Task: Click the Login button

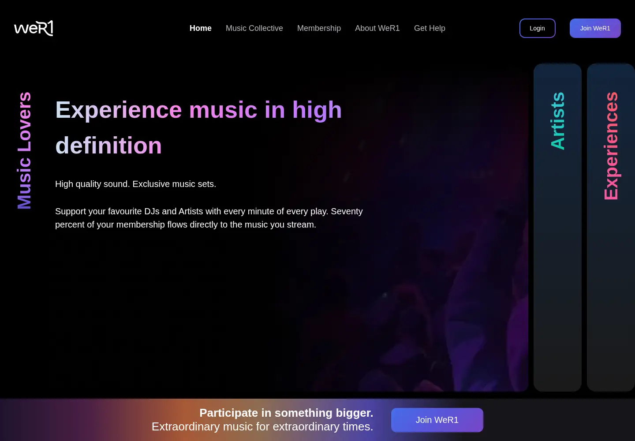Action: coord(537,28)
